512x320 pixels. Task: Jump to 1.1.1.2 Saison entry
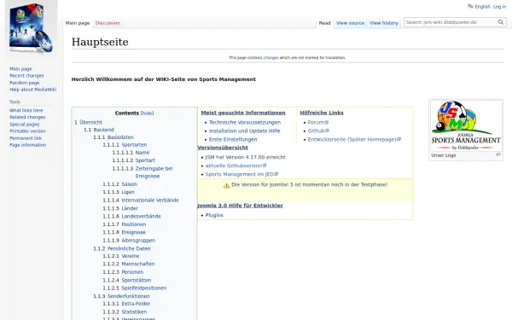(x=119, y=184)
